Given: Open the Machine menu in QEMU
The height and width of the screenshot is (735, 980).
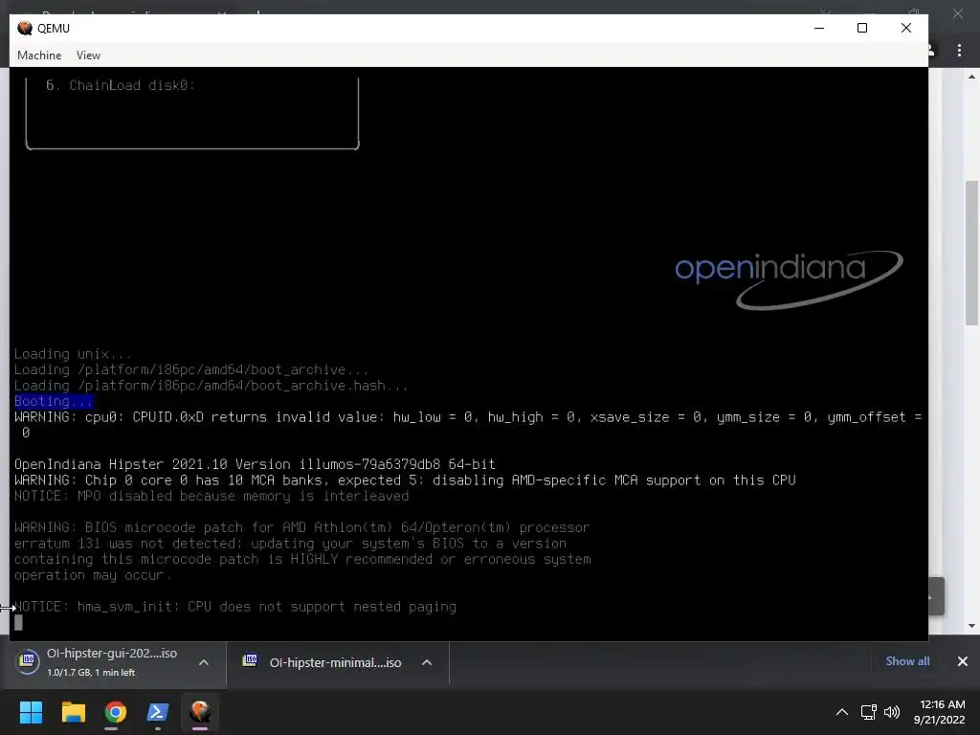Looking at the screenshot, I should pyautogui.click(x=39, y=55).
